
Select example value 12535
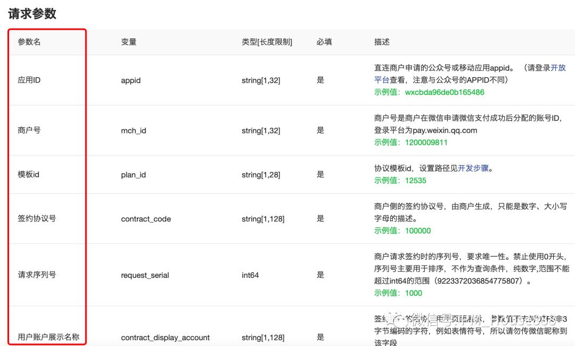pyautogui.click(x=415, y=180)
